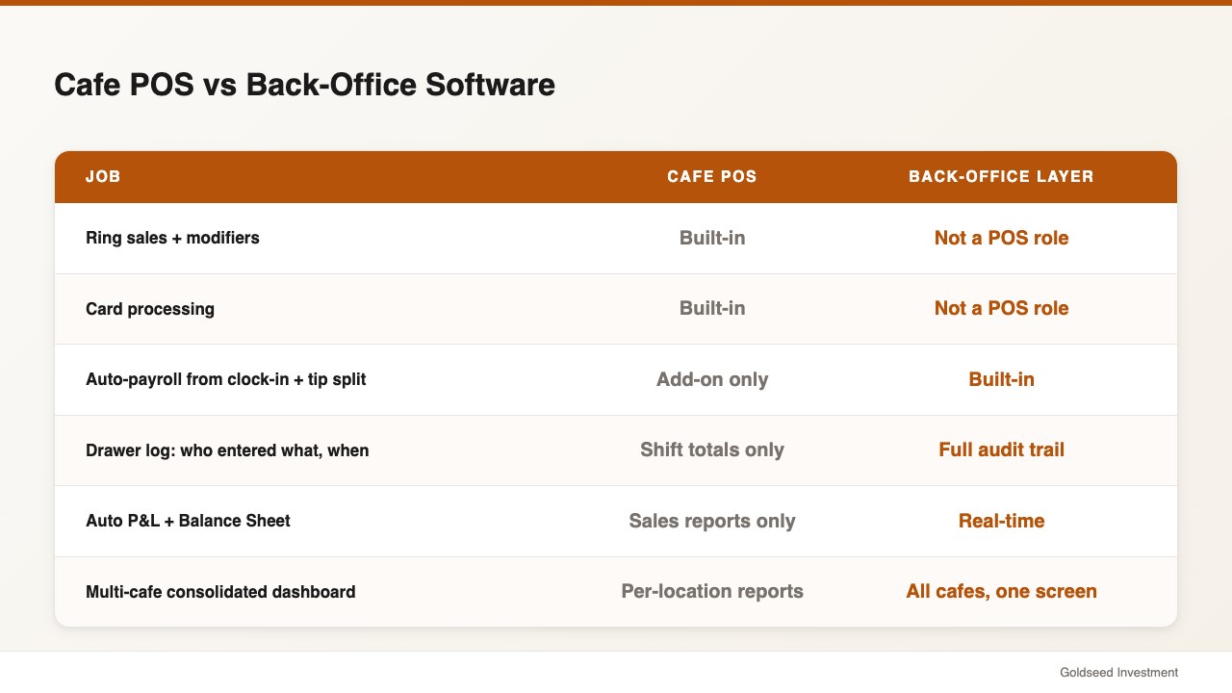
Task: Click the 'Card processing' row label
Action: click(150, 309)
